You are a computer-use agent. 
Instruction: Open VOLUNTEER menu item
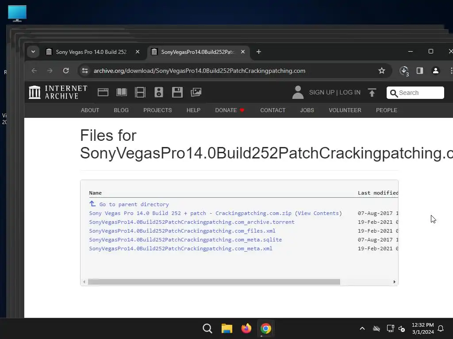345,110
